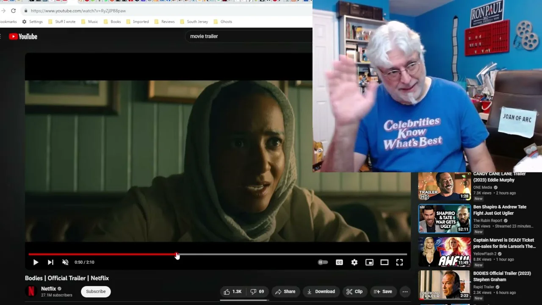Play the Bodies trailer video

36,262
